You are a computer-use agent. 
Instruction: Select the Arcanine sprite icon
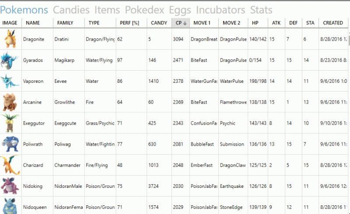[x=10, y=102]
